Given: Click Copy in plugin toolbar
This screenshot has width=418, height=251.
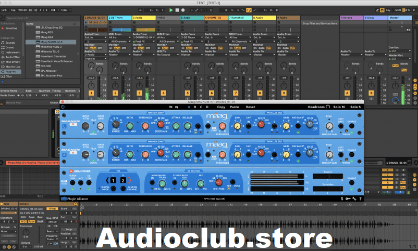Looking at the screenshot, I should coord(221,107).
